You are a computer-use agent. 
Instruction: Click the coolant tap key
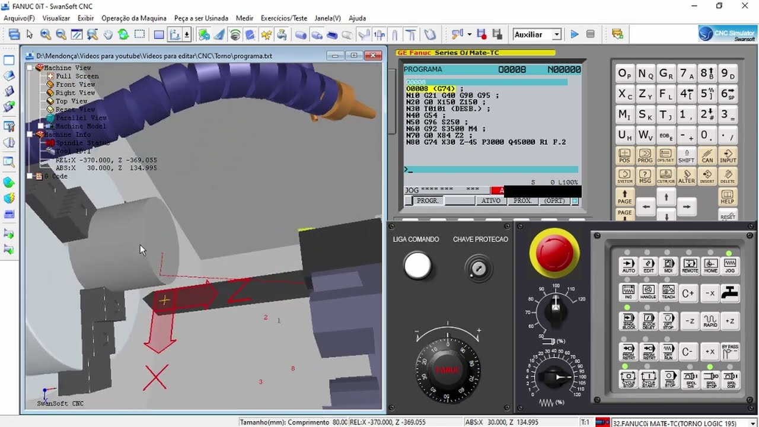730,292
